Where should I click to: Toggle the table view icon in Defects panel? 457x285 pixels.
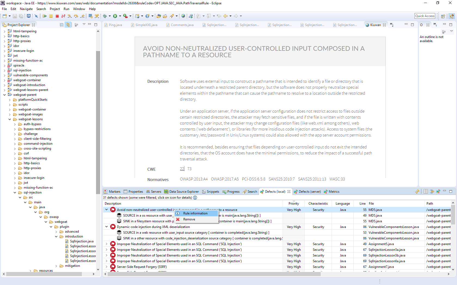tap(425, 191)
